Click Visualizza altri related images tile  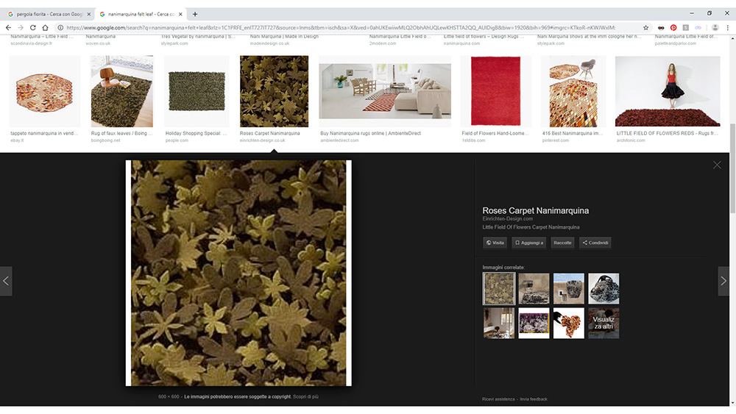click(604, 323)
